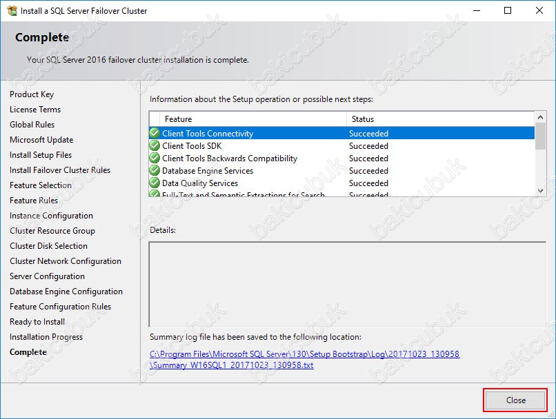Click Install Setup Files step
Image resolution: width=556 pixels, height=419 pixels.
click(41, 155)
